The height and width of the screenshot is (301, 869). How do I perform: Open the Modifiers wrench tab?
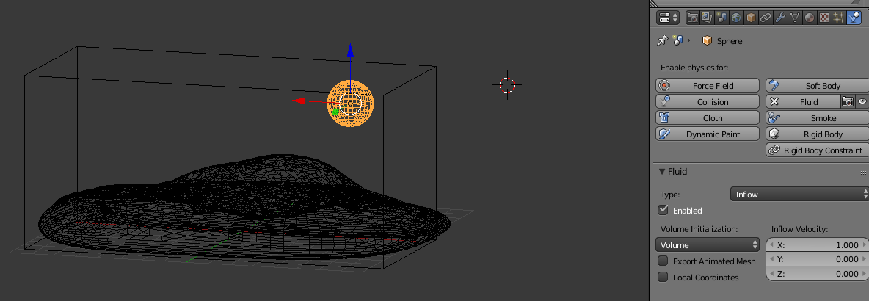coord(780,18)
